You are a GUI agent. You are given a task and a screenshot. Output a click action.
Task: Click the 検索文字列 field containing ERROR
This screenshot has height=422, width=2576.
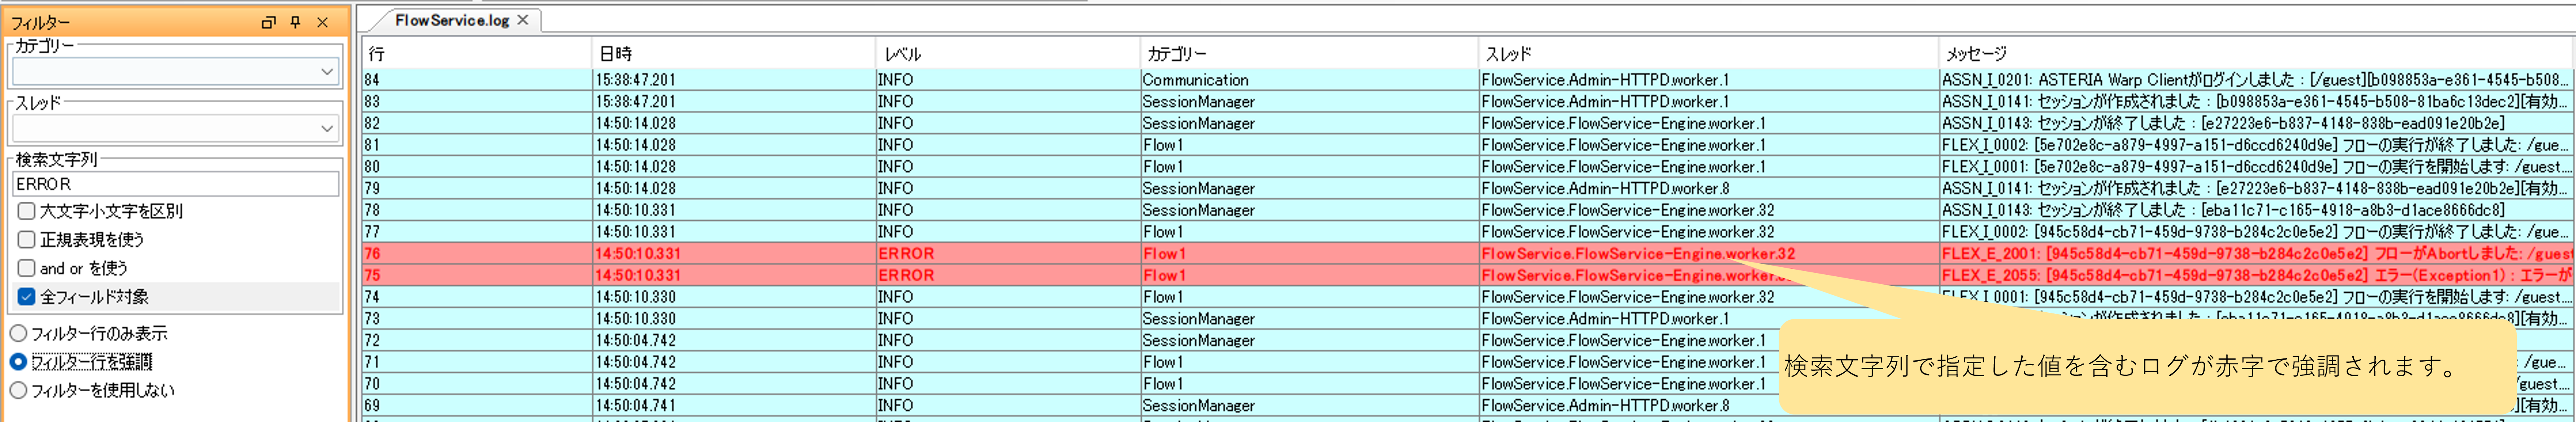pyautogui.click(x=175, y=184)
